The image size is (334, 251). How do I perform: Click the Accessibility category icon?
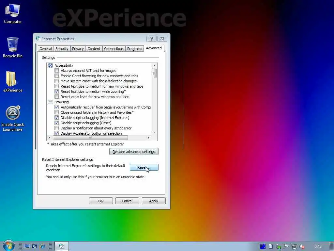click(51, 65)
